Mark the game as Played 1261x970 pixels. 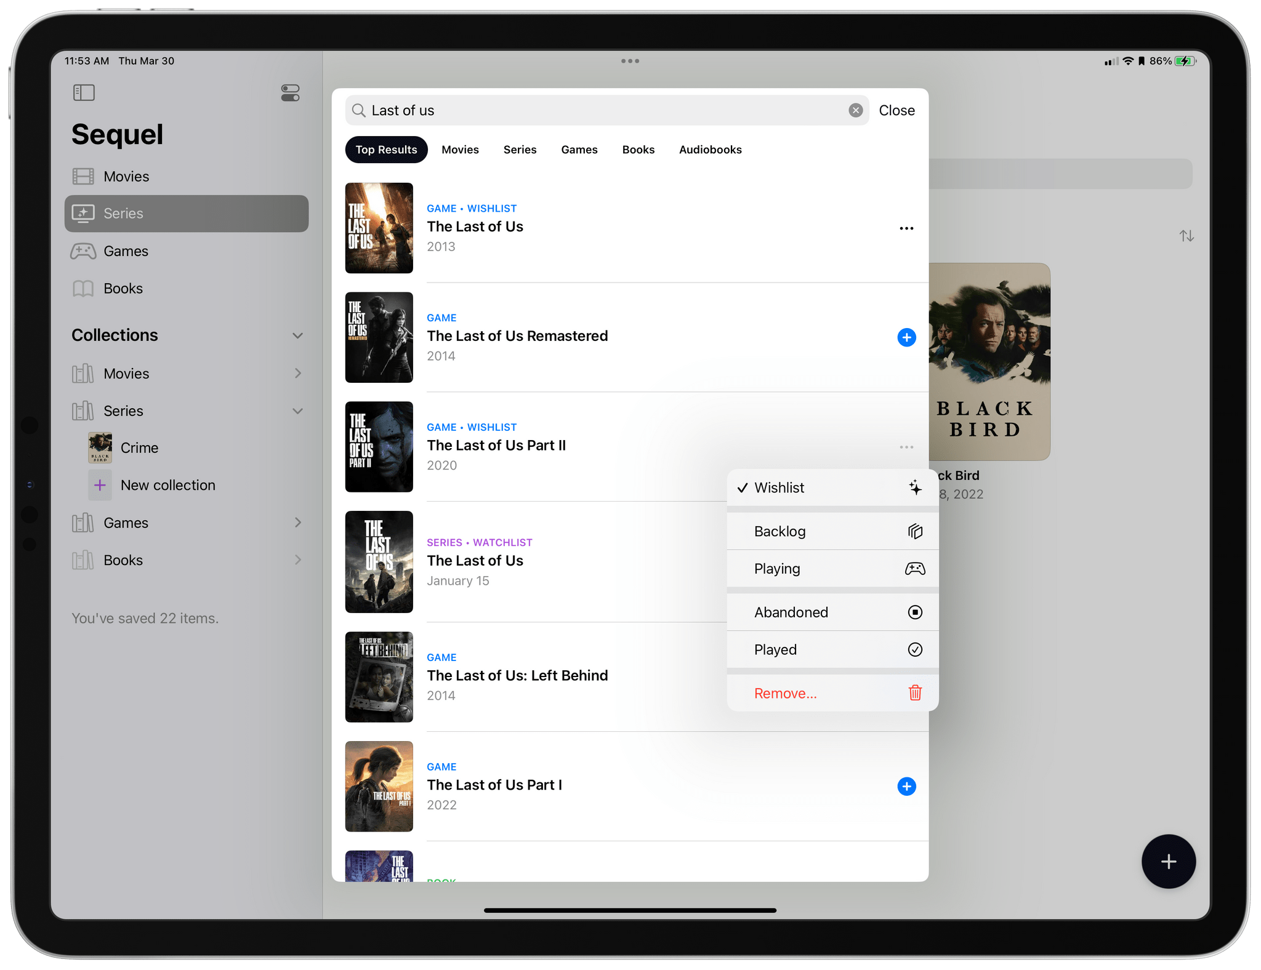[x=832, y=650]
